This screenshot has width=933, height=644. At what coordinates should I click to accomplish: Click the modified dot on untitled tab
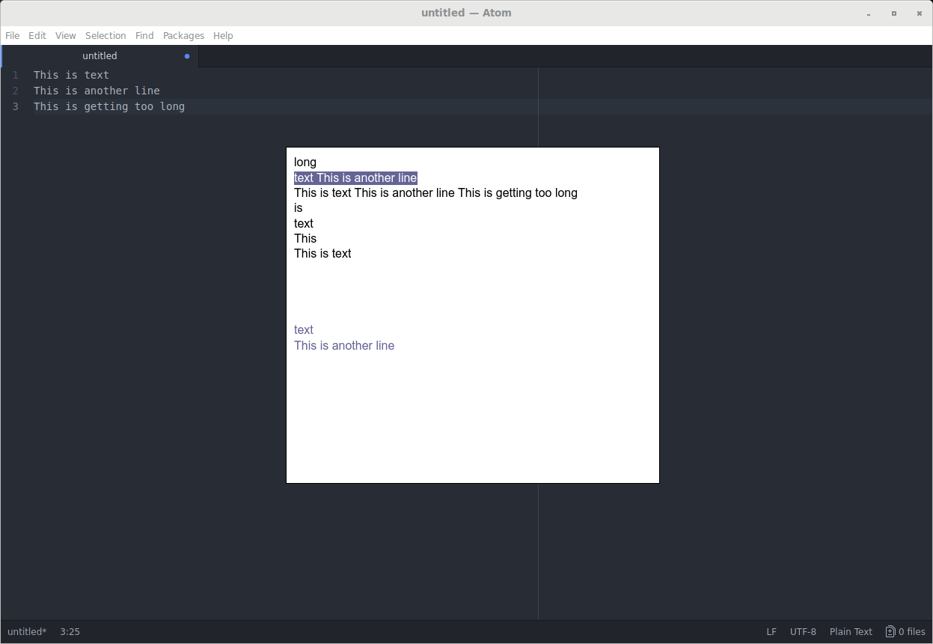187,56
